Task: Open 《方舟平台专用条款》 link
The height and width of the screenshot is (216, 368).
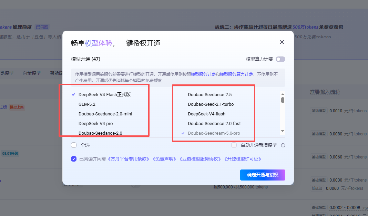Action: 129,159
